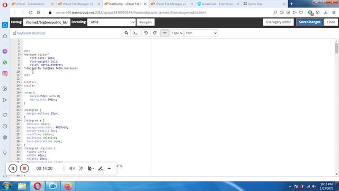Image resolution: width=339 pixels, height=191 pixels.
Task: Add page to bookmarks heart icon
Action: (301, 13)
